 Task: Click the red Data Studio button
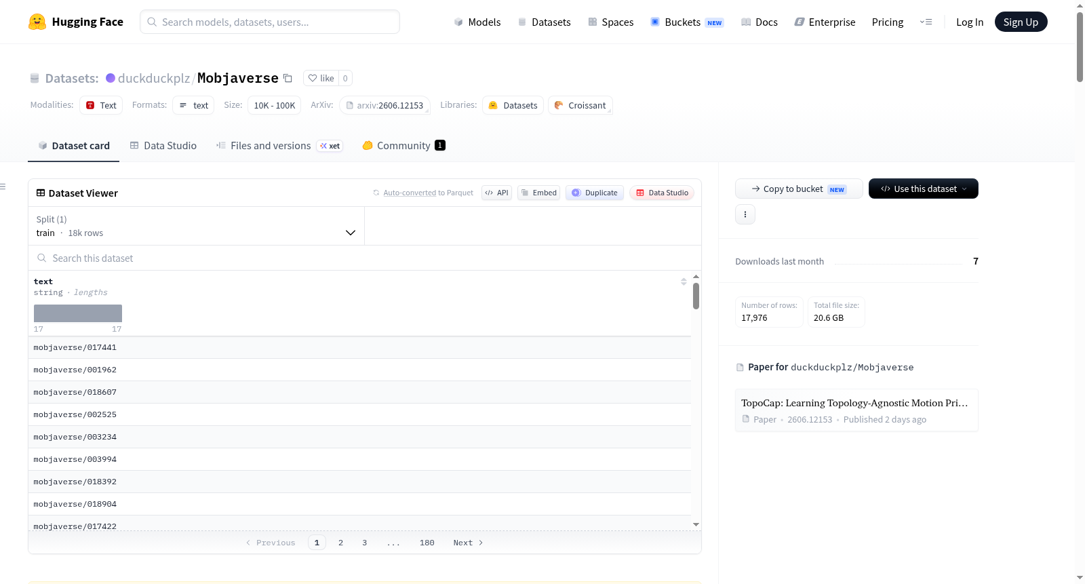pyautogui.click(x=662, y=193)
